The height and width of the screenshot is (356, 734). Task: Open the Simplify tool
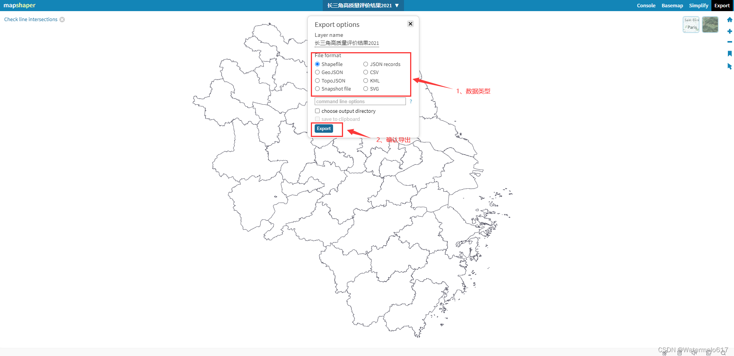[698, 5]
